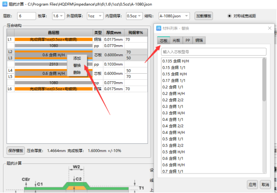
Task: Click the material list scrollbar
Action: pyautogui.click(x=264, y=80)
